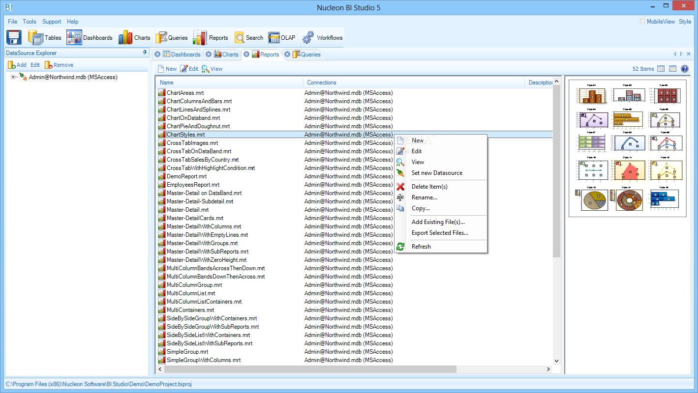The width and height of the screenshot is (698, 393).
Task: Expand the Admin@Northwind.mdb tree node
Action: point(13,77)
